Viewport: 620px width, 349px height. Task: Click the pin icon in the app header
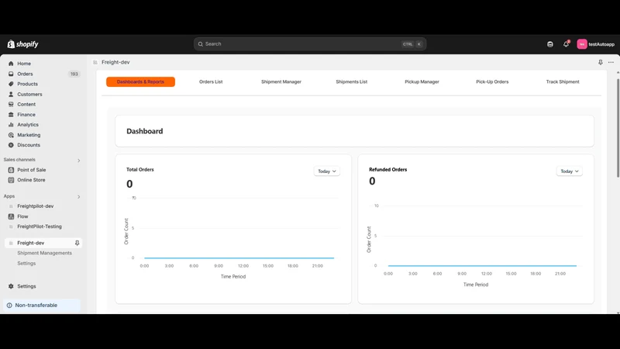point(600,62)
